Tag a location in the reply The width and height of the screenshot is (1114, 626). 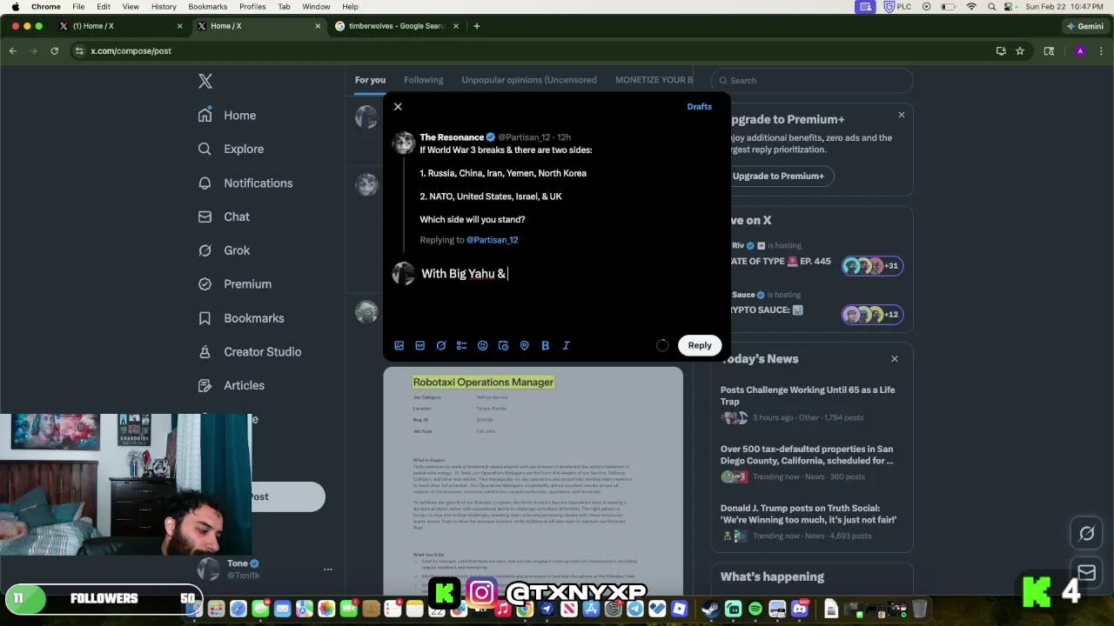[x=524, y=345]
